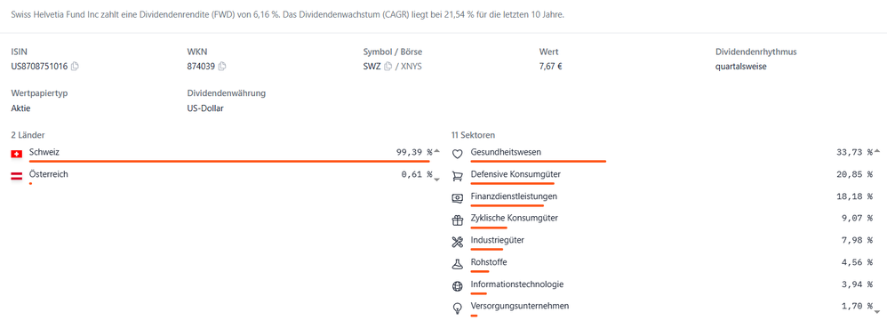Click the money icon for Finanzdienstleistungen
The height and width of the screenshot is (328, 887).
click(x=458, y=198)
